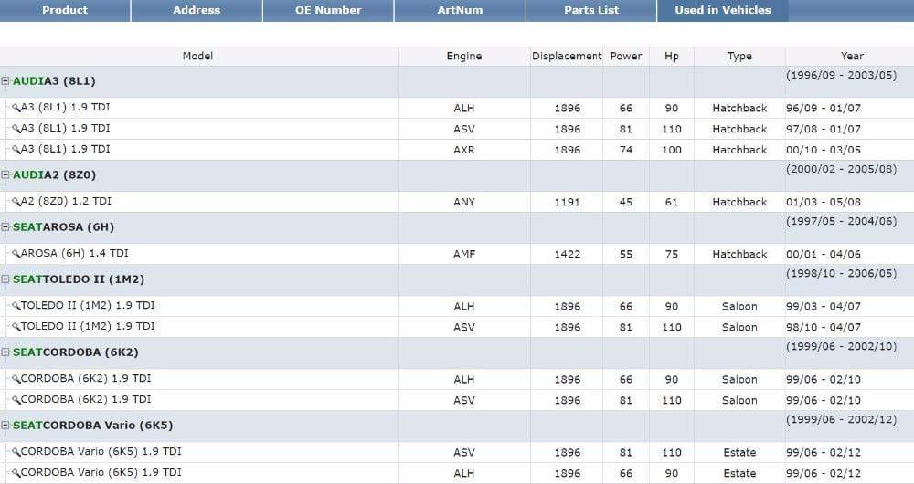
Task: Collapse the SEAT CORDOBA Vario (6K5) group
Action: 5,426
